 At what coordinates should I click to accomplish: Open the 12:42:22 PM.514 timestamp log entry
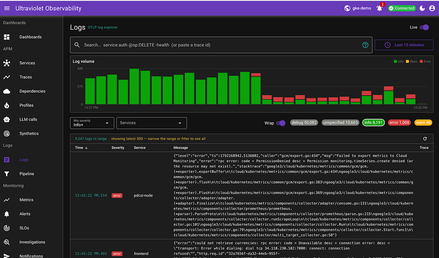[91, 196]
